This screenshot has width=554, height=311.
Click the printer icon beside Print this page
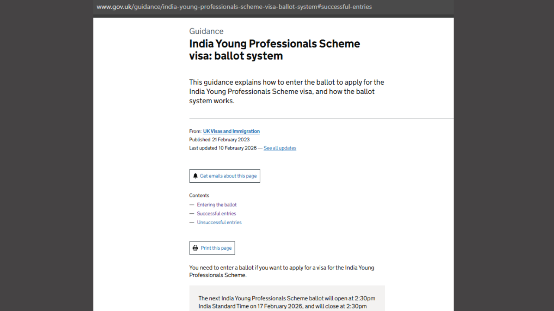[196, 248]
